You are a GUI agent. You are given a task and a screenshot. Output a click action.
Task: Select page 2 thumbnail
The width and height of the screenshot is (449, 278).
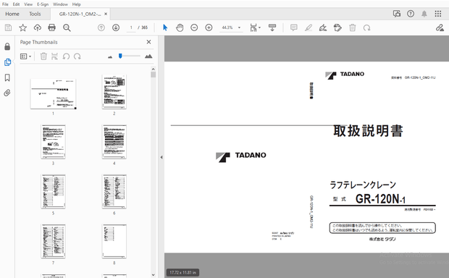[x=114, y=92]
